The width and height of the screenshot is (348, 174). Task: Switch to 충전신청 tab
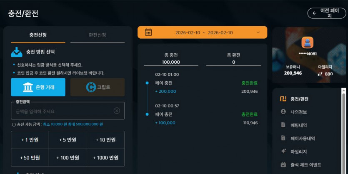tap(38, 35)
